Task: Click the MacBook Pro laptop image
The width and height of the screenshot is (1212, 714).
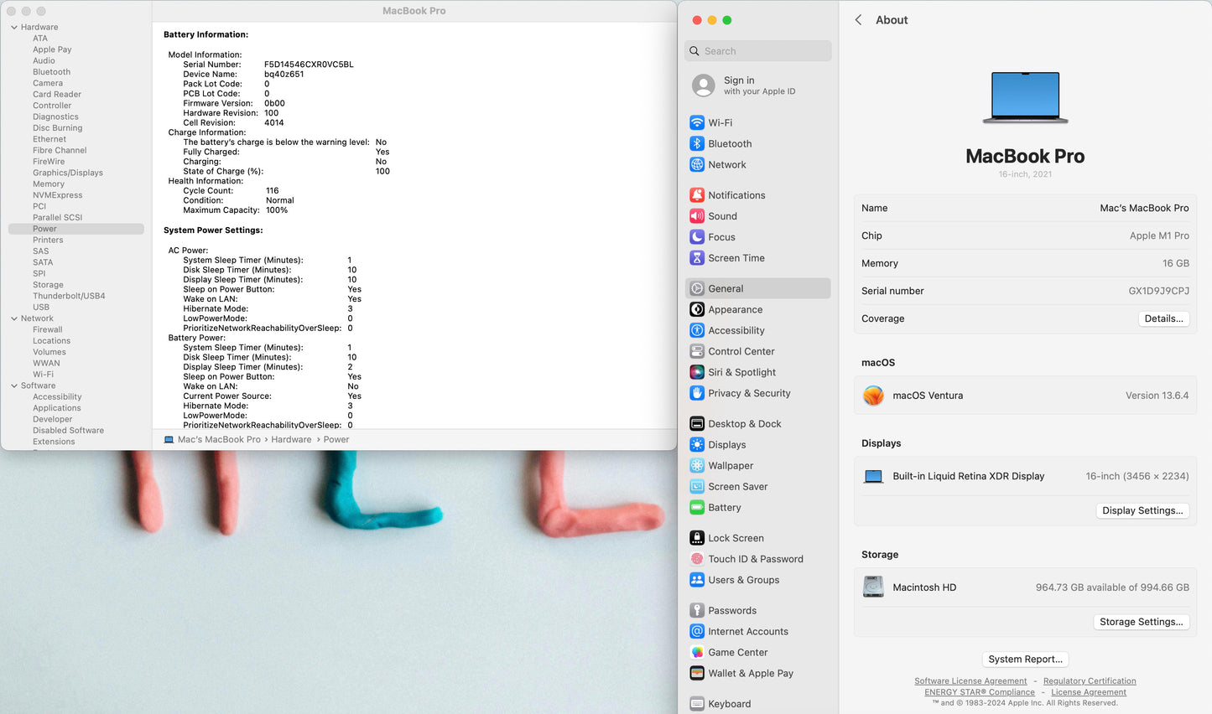Action: (1025, 97)
